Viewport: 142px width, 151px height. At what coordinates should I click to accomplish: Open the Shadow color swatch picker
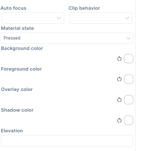(x=129, y=120)
